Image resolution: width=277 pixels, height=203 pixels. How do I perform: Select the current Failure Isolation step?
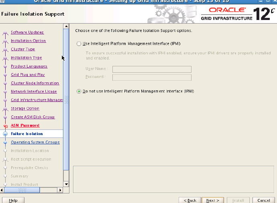click(x=26, y=134)
